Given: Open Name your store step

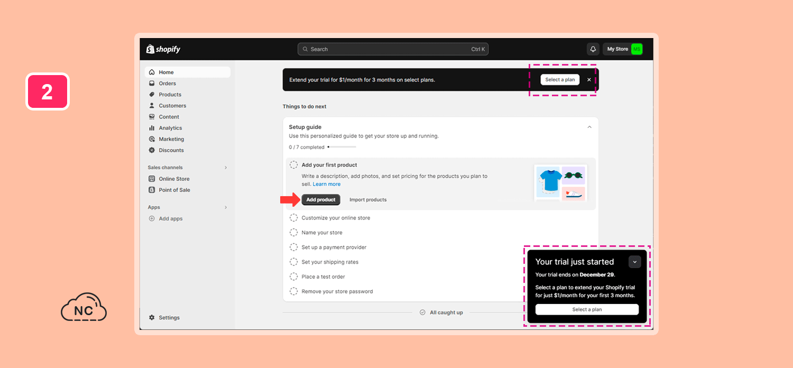Looking at the screenshot, I should 322,233.
